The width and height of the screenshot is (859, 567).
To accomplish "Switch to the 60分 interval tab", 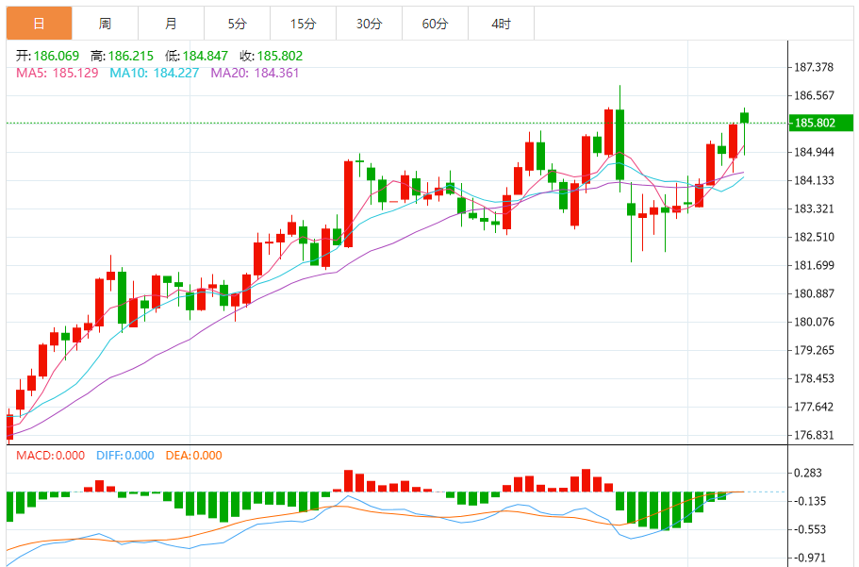I will click(x=435, y=24).
